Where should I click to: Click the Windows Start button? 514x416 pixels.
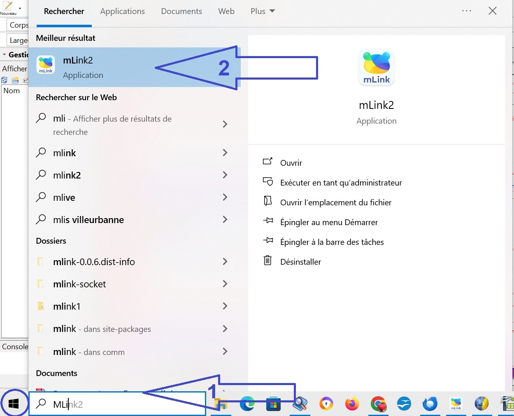click(x=14, y=404)
